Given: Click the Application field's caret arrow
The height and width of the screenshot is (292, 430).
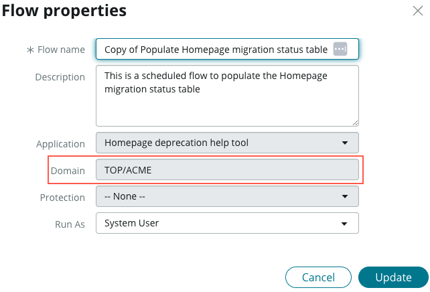Looking at the screenshot, I should (345, 143).
